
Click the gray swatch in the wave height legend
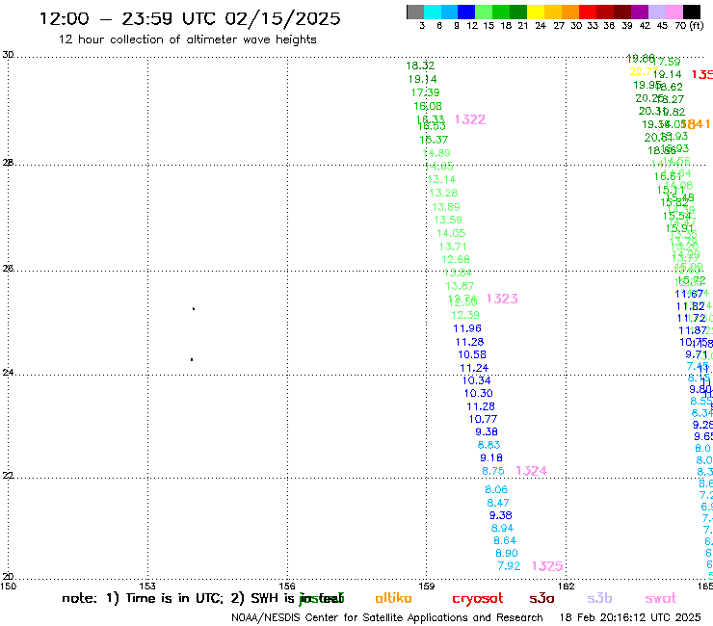click(415, 12)
